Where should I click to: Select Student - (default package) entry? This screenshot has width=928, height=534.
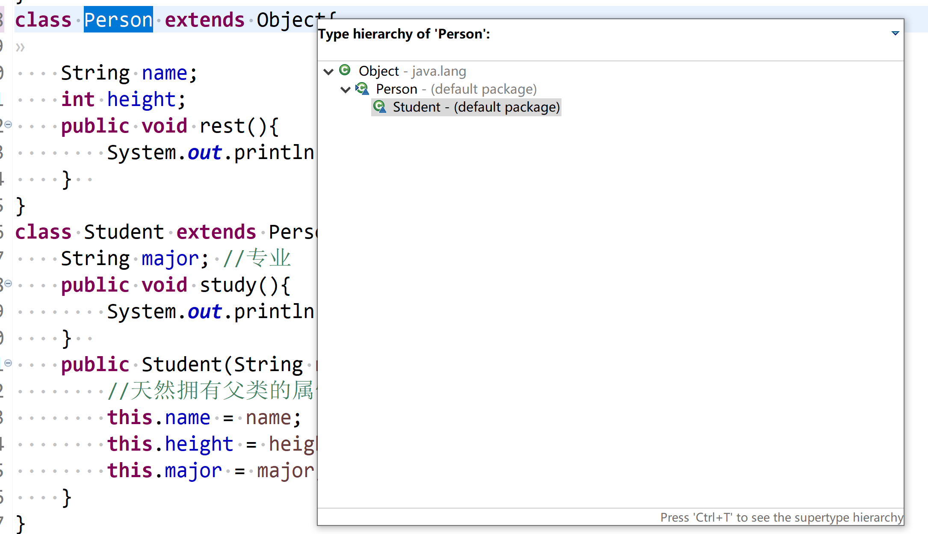(476, 107)
